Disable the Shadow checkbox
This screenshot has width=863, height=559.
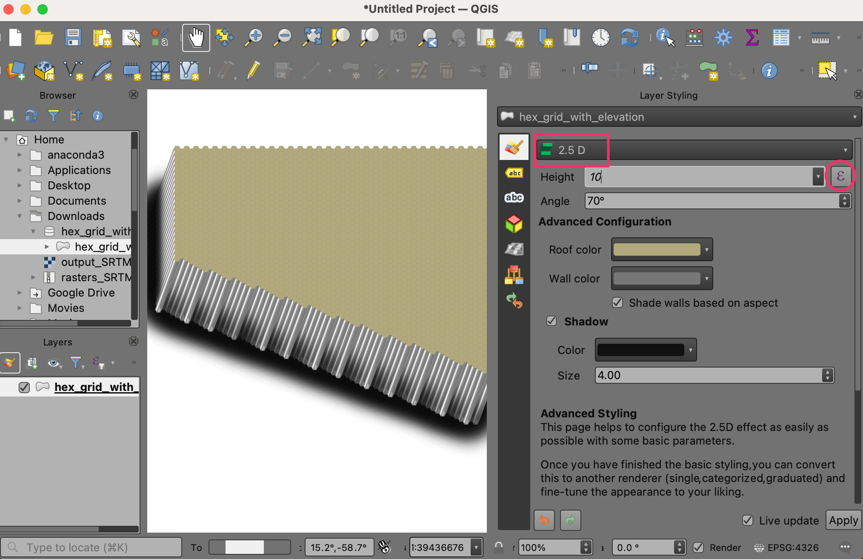(x=552, y=321)
